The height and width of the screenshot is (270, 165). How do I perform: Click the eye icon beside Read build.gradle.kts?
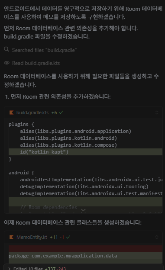tap(7, 63)
